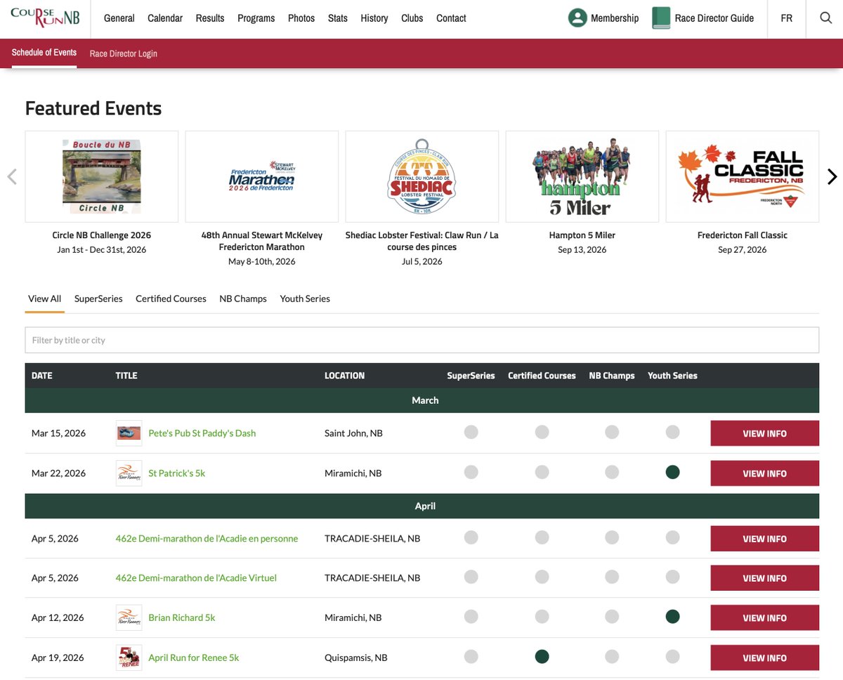Open the Stats menu

coord(338,18)
